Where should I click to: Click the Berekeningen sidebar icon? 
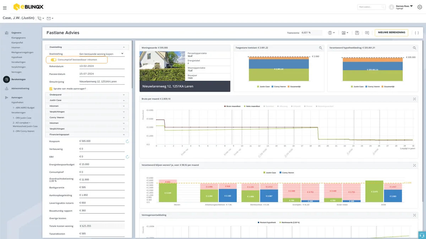click(x=6, y=80)
